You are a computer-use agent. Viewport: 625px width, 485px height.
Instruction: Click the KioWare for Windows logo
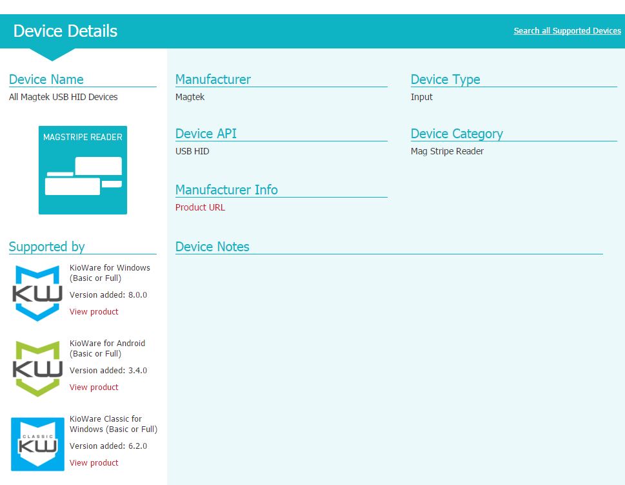37,293
